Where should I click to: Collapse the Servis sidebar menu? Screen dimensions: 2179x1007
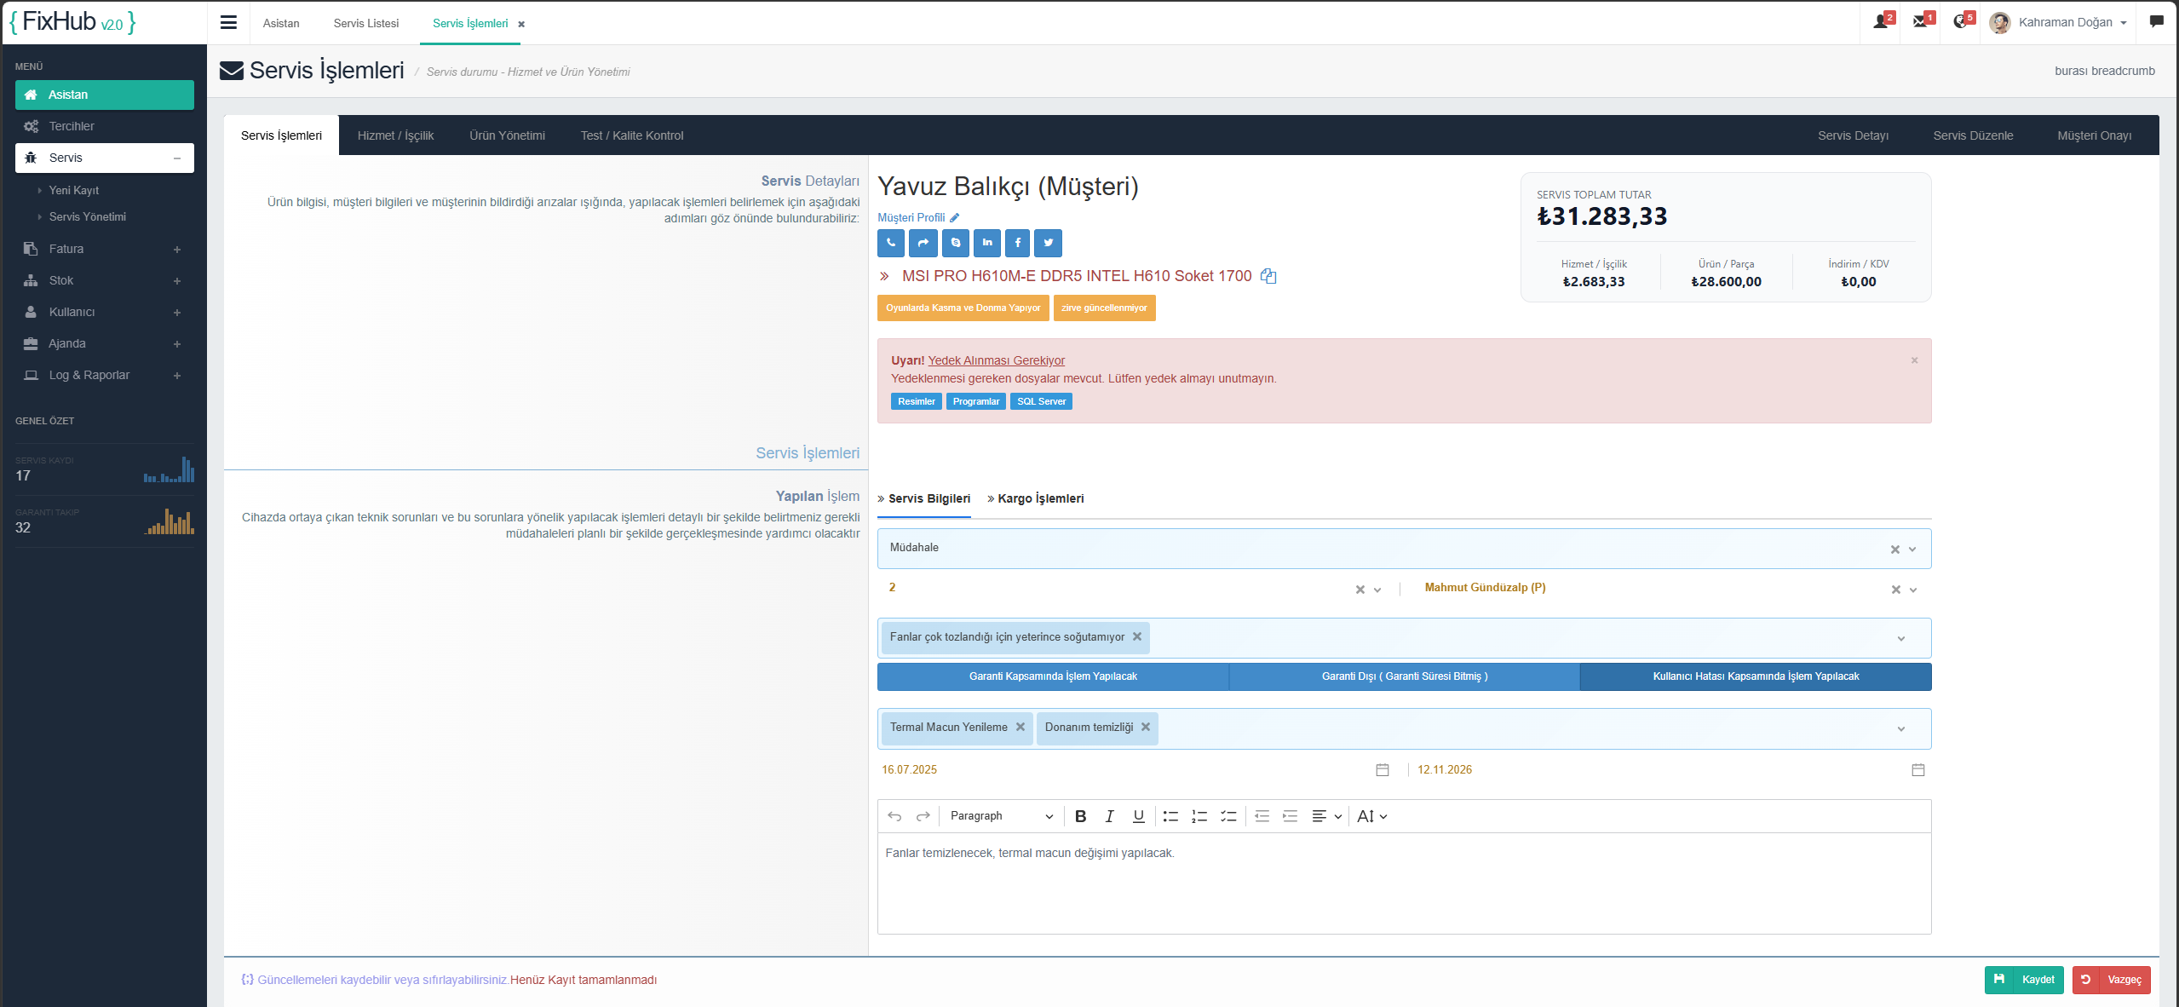[104, 158]
